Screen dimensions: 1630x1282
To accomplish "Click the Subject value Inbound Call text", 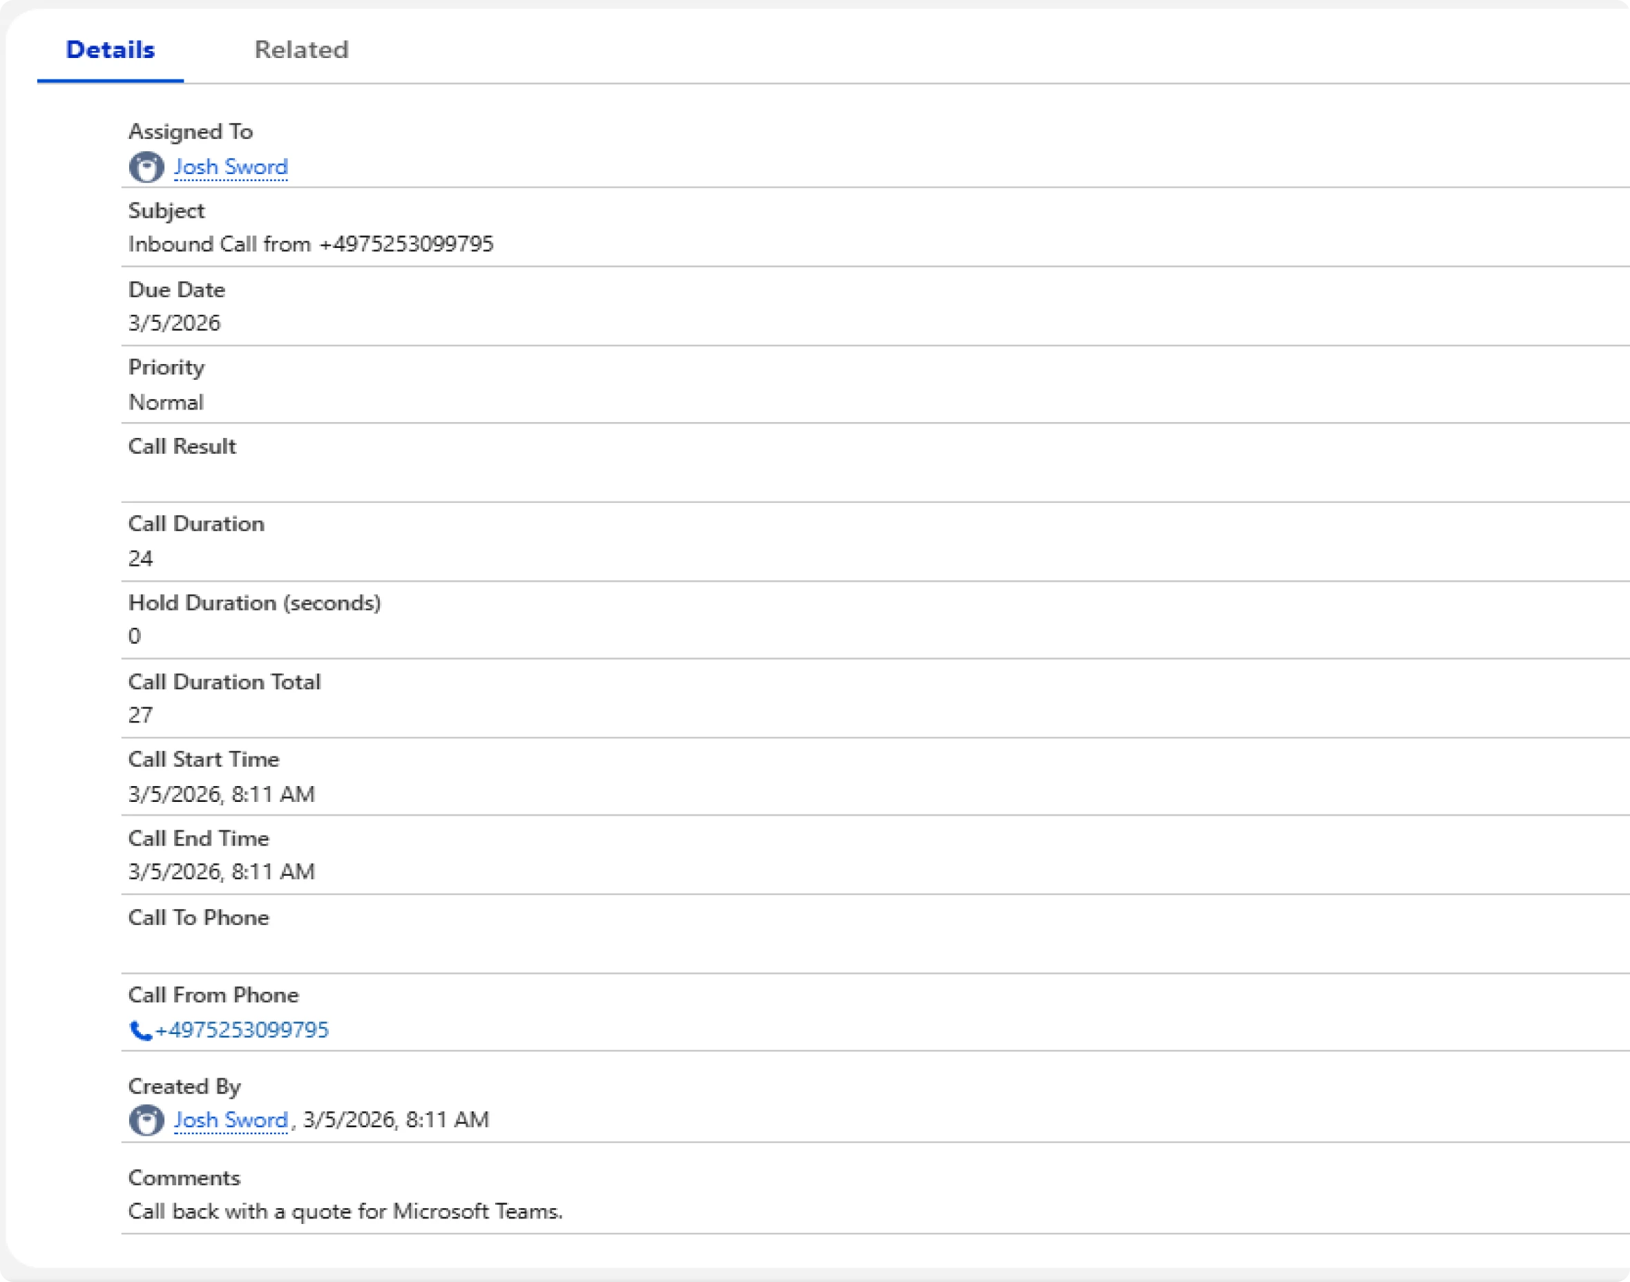I will point(310,244).
